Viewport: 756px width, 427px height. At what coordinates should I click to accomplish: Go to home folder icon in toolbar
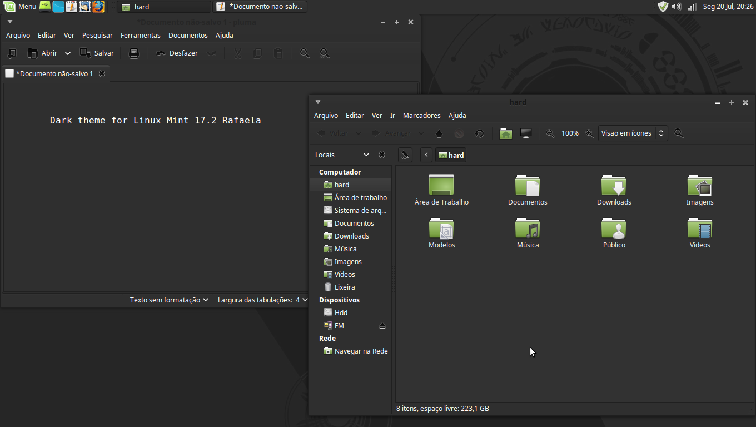(505, 133)
